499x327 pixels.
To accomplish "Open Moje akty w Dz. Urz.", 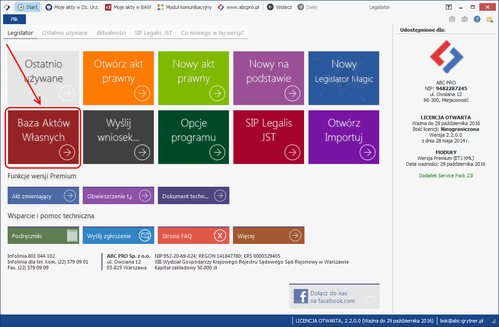I will point(72,7).
